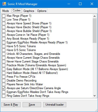Image resolution: width=98 pixels, height=112 pixels.
Task: Click the Save & Play button
Action: (x=11, y=105)
